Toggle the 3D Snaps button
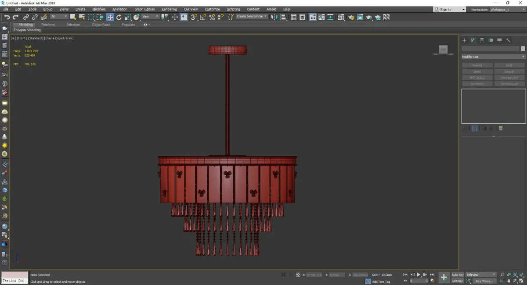Screen dimensions: 527x285 193,17
